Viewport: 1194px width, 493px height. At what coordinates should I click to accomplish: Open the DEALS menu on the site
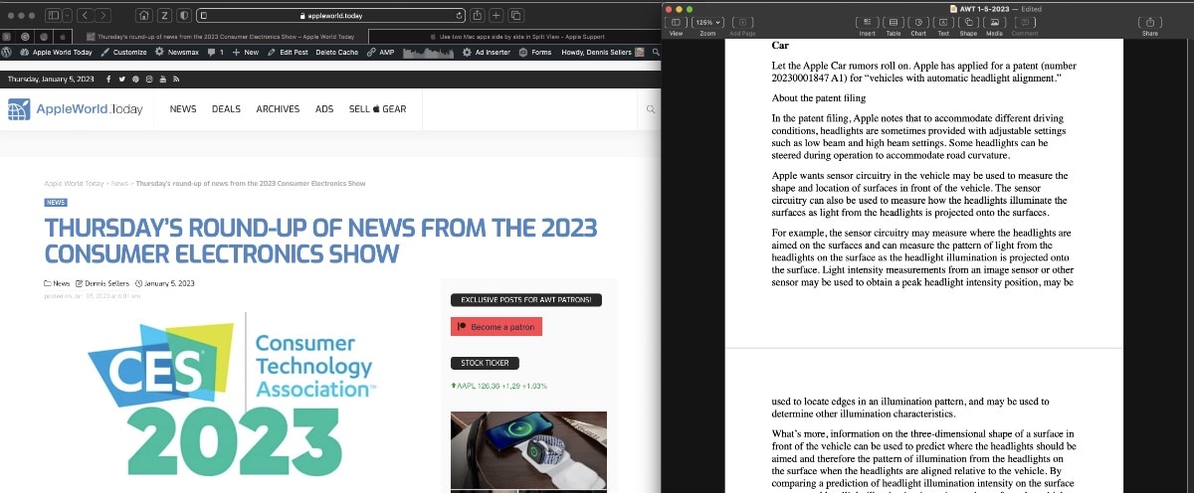click(226, 109)
